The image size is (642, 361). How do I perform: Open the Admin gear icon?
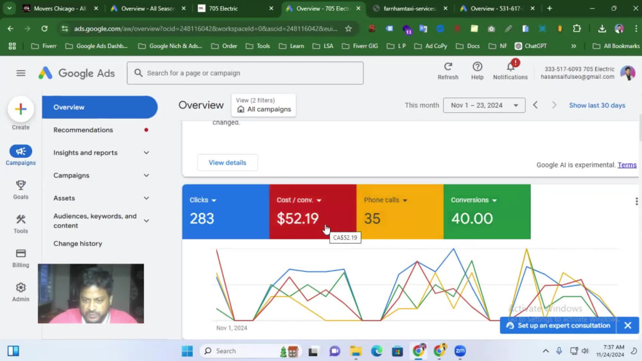[x=21, y=287]
